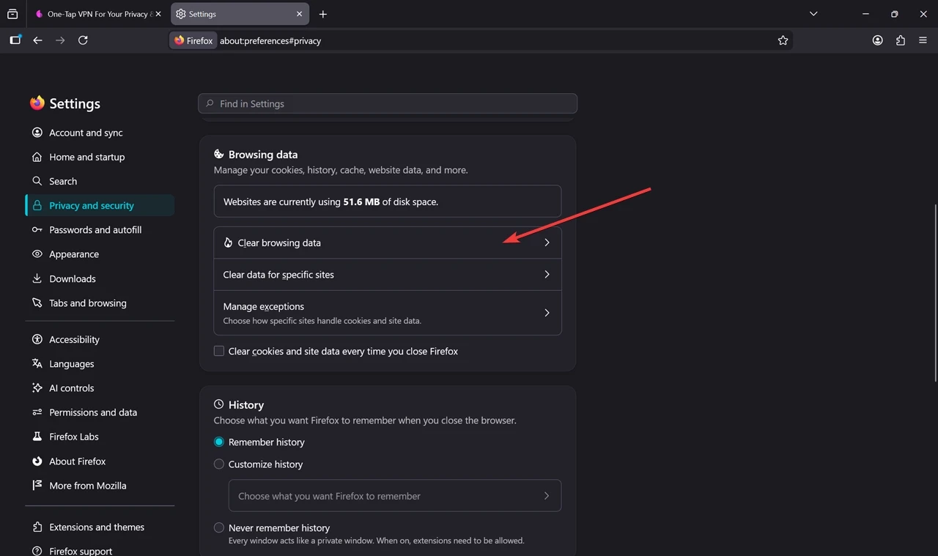Expand Clear browsing data chevron
Viewport: 938px width, 556px height.
(547, 242)
